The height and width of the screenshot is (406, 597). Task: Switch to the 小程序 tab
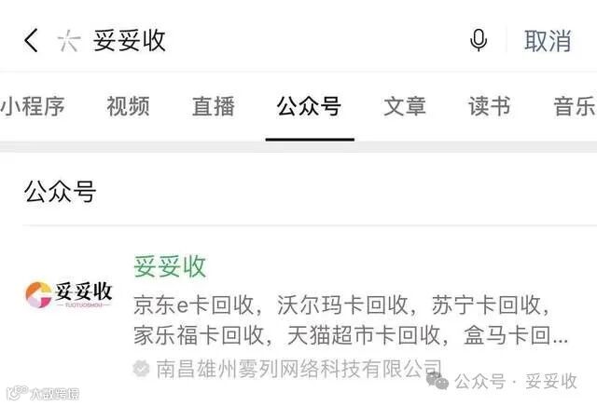[x=33, y=106]
